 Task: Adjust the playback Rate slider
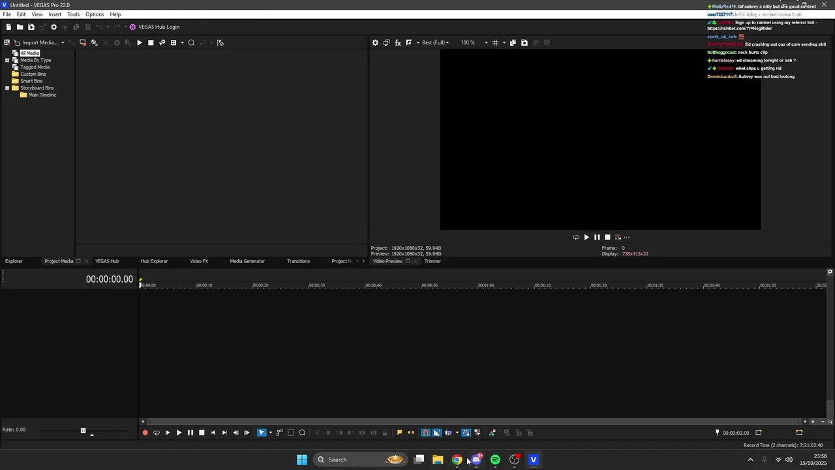pos(83,430)
